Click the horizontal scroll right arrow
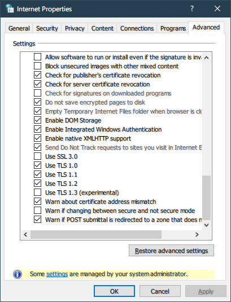Screen dimensions: 231x302 [197, 234]
